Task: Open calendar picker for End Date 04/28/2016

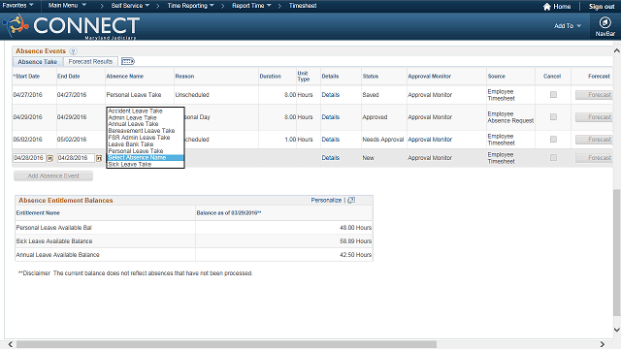Action: point(99,158)
